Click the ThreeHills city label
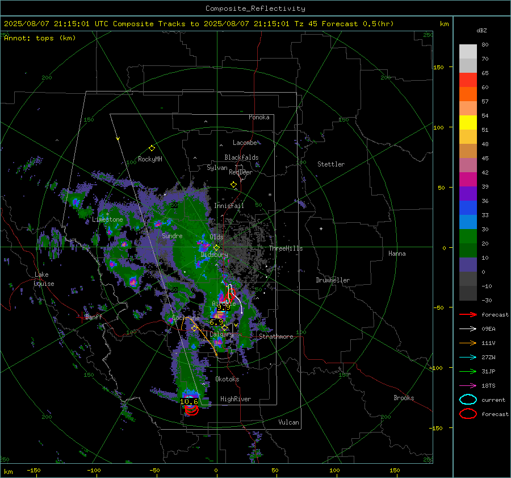This screenshot has height=478, width=511. [x=286, y=248]
